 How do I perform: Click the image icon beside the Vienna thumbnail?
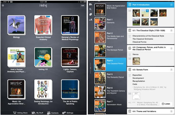tap(130, 59)
